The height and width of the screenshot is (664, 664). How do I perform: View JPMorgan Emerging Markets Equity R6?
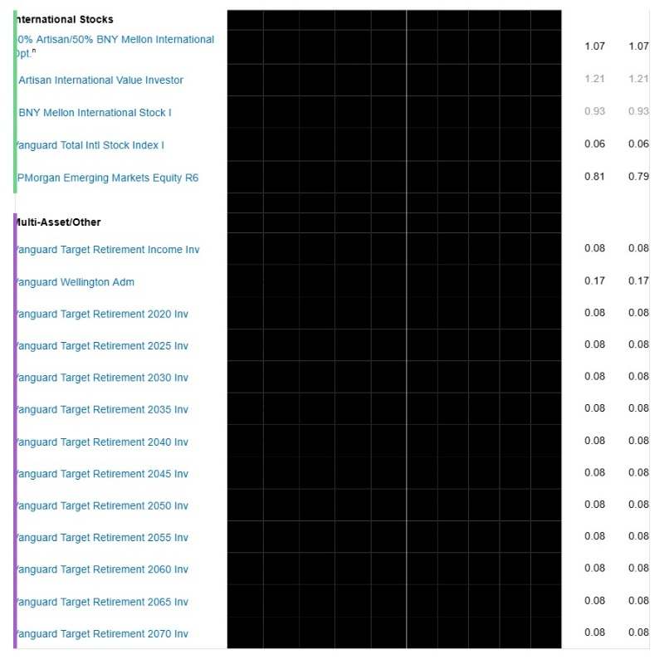pos(107,178)
